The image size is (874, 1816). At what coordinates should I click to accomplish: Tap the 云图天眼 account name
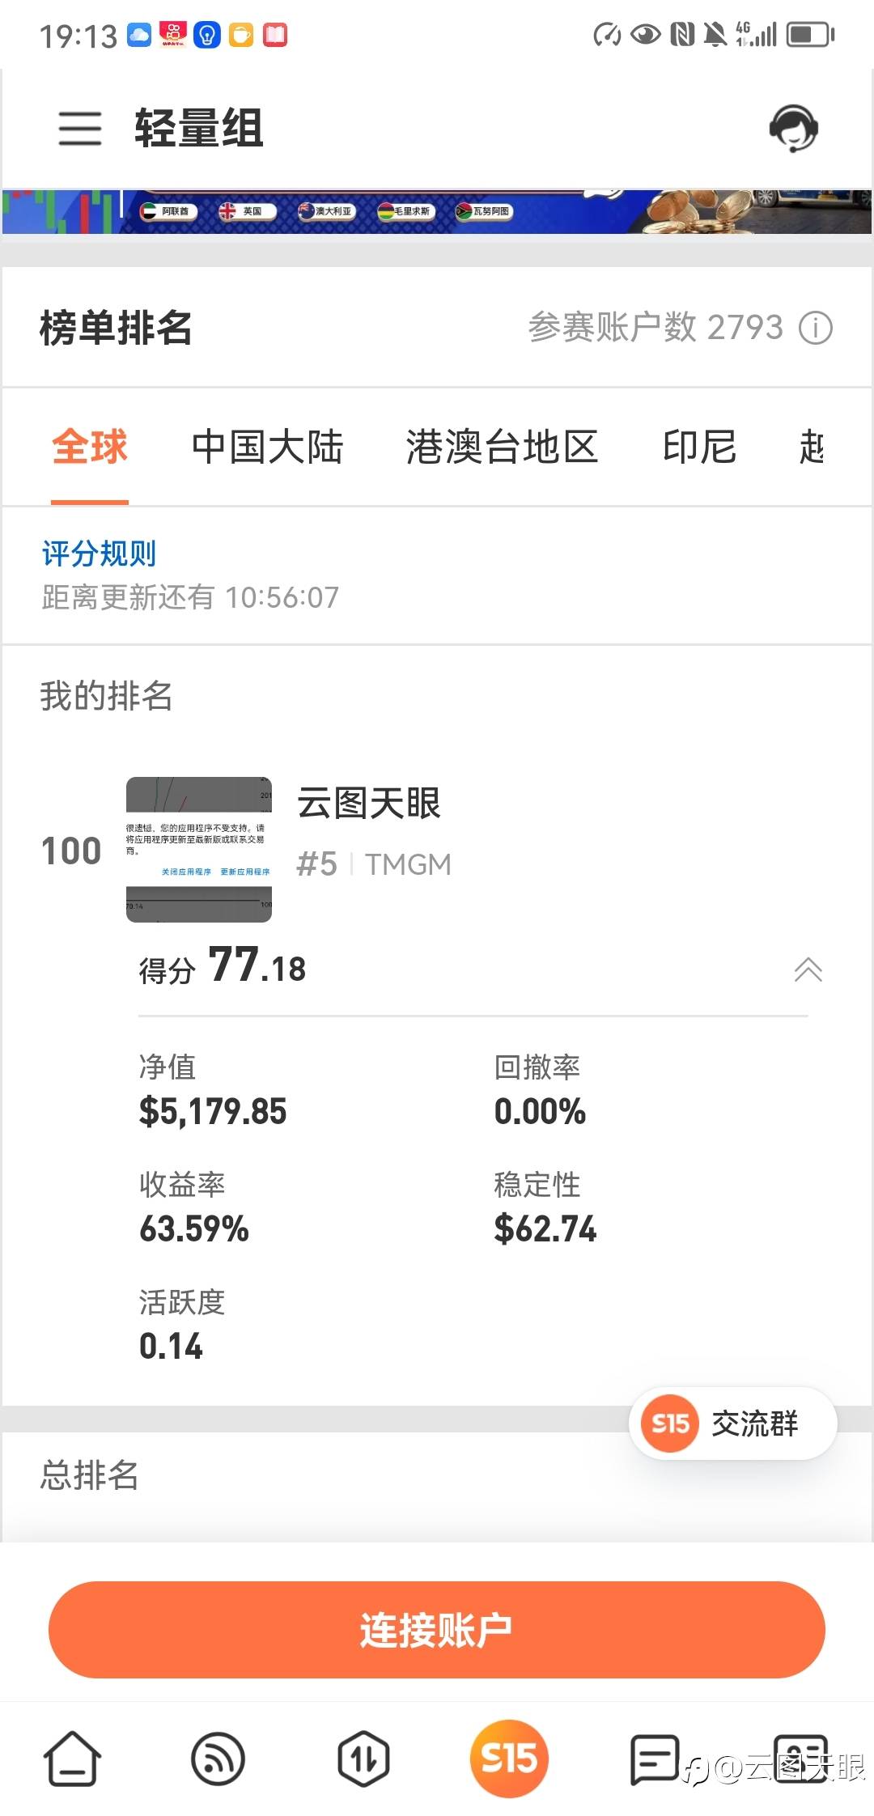coord(369,803)
